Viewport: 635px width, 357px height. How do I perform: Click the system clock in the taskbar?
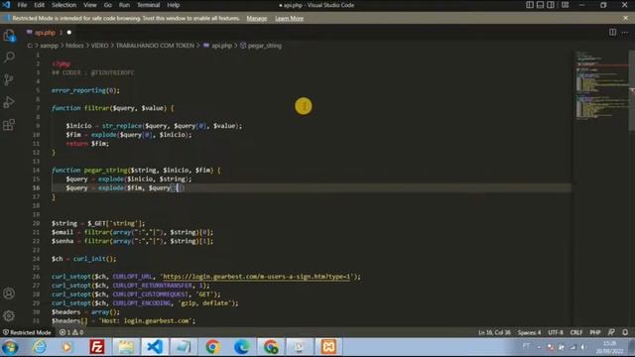point(609,347)
